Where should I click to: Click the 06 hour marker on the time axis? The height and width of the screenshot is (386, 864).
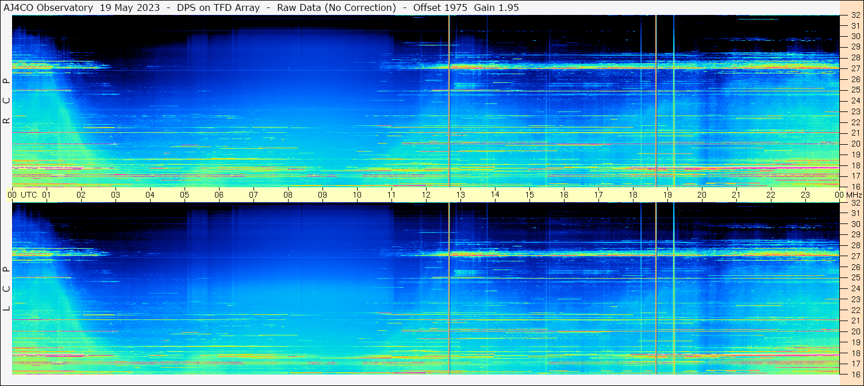pyautogui.click(x=219, y=195)
